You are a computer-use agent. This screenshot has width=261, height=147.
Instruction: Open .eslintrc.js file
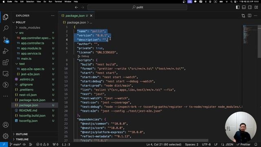[26, 79]
